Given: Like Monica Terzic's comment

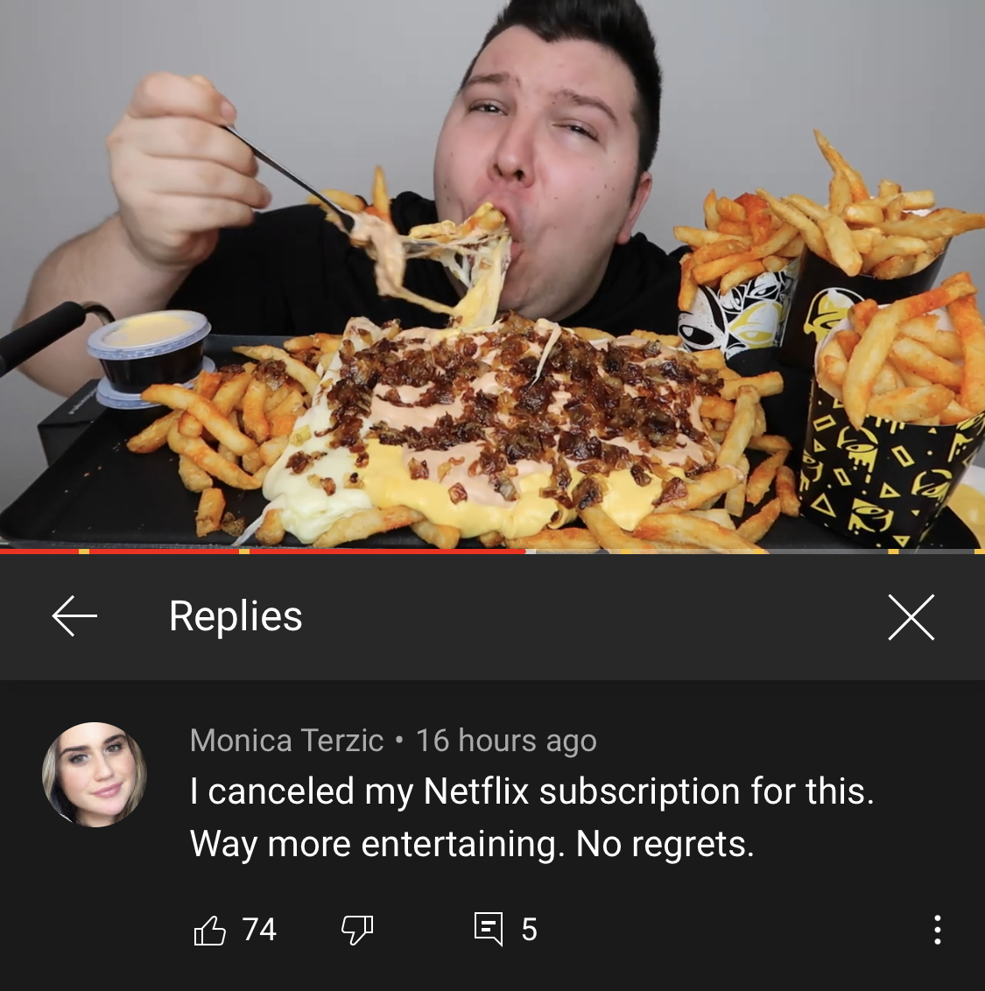Looking at the screenshot, I should pyautogui.click(x=209, y=931).
